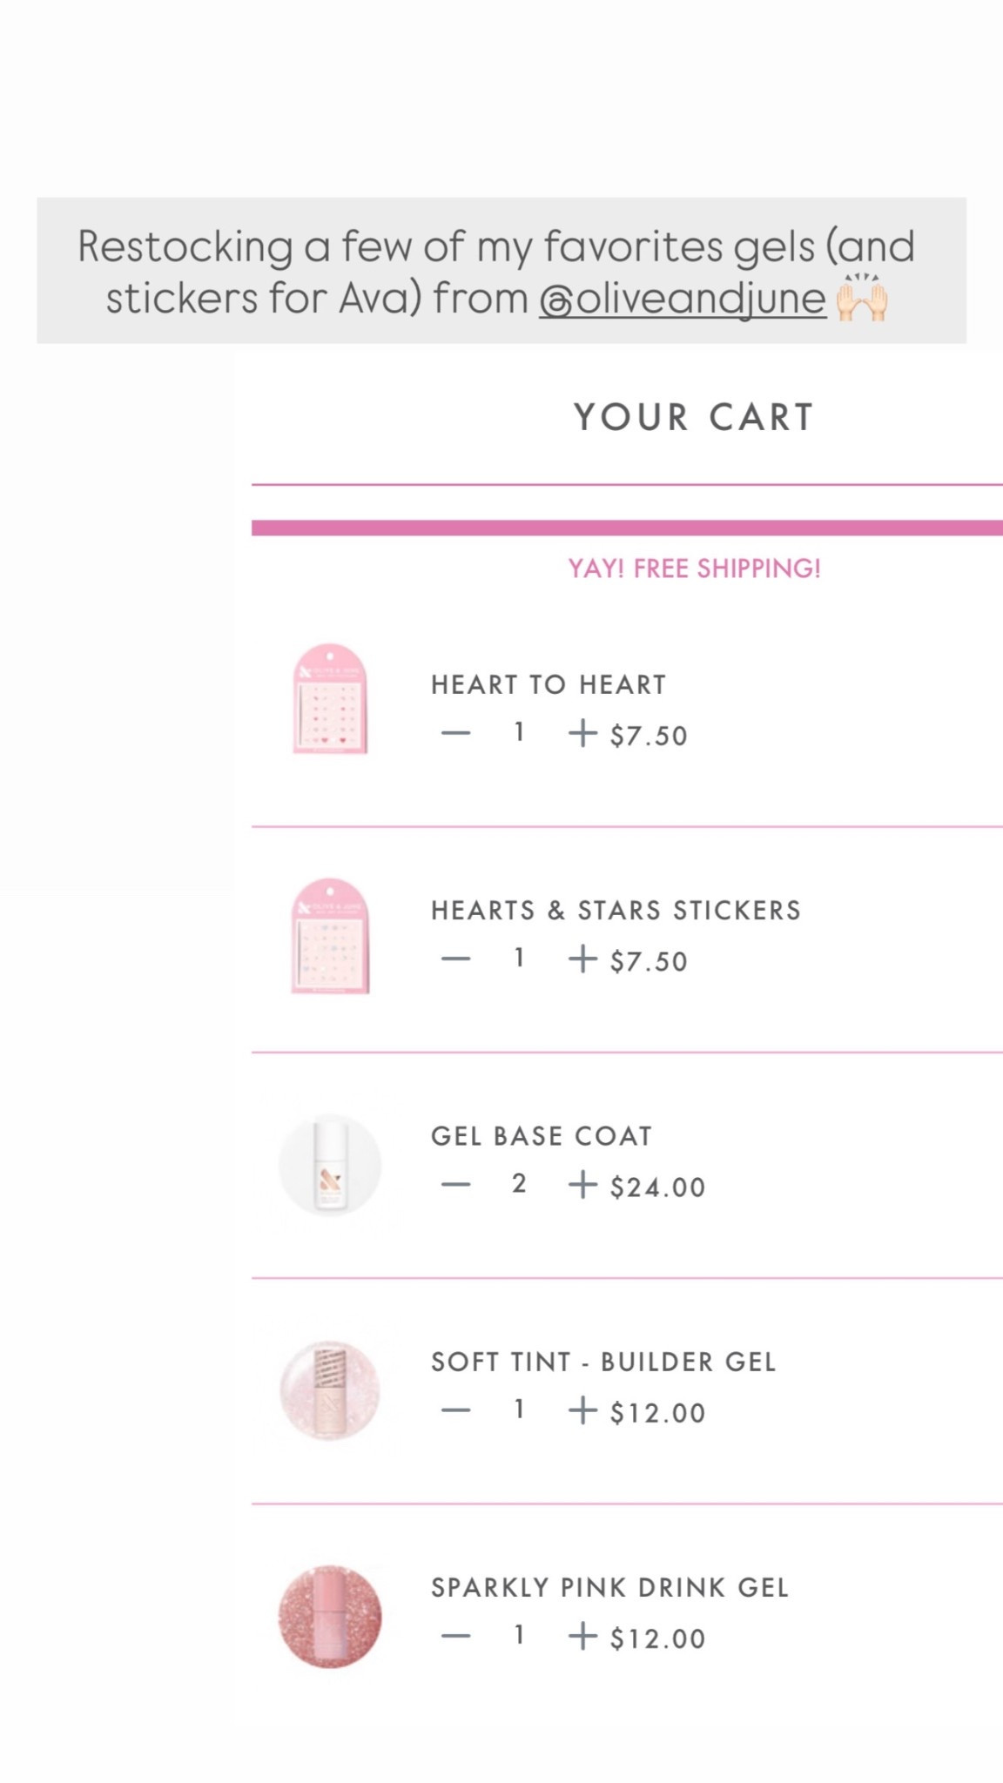Click the YAY! FREE SHIPPING! message
The height and width of the screenshot is (1783, 1003).
(x=694, y=567)
